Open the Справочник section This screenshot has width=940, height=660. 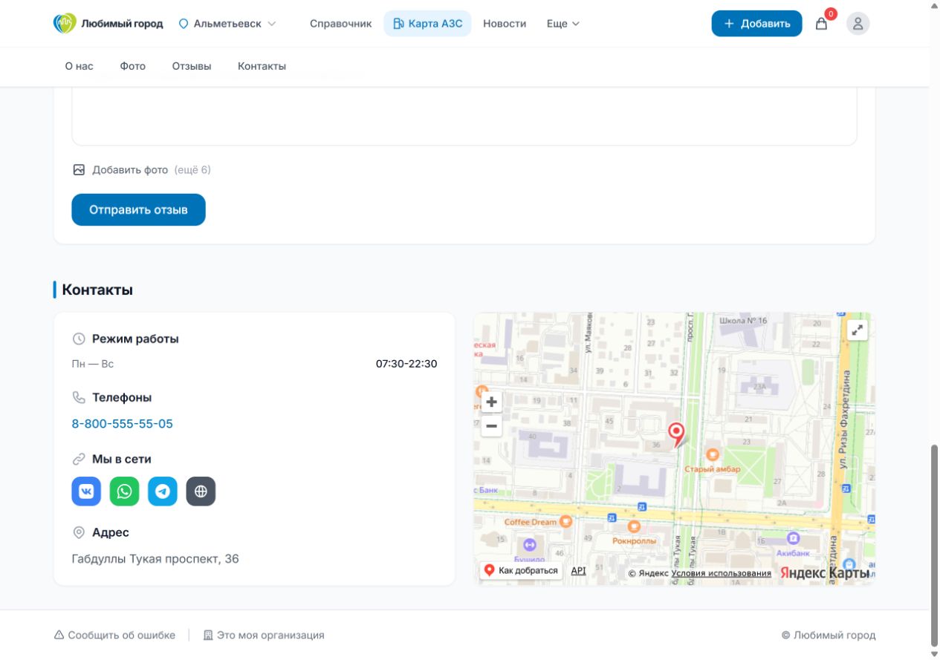(341, 24)
